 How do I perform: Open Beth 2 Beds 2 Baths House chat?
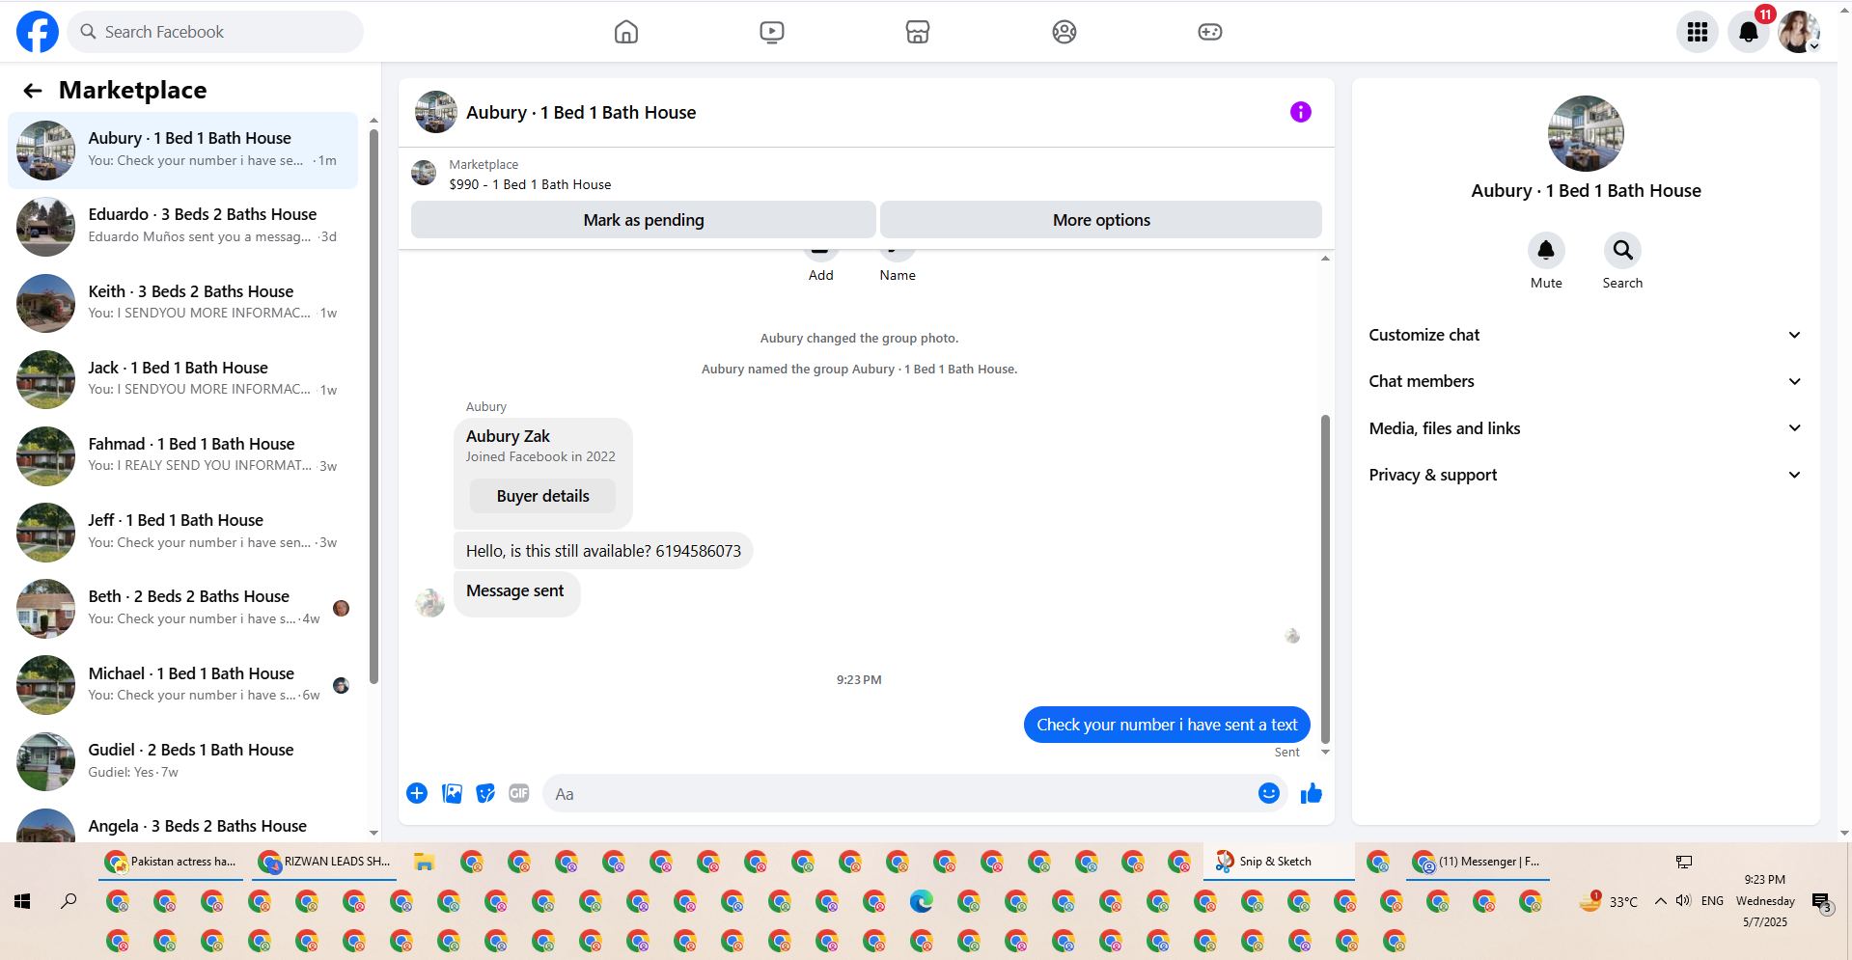click(x=183, y=608)
